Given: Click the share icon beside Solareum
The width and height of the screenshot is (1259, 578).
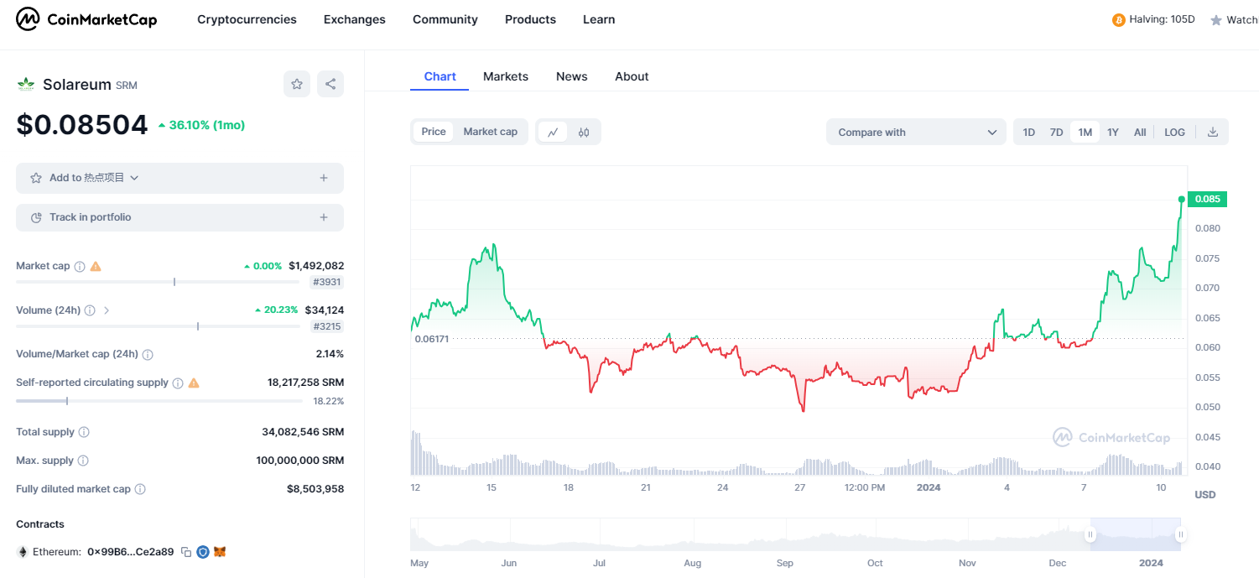Looking at the screenshot, I should [330, 84].
